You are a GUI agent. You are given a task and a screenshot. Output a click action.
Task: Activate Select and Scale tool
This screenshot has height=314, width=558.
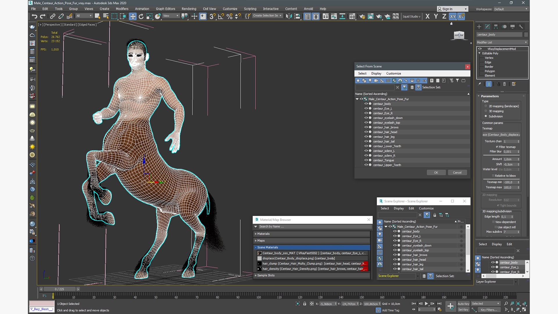point(149,16)
